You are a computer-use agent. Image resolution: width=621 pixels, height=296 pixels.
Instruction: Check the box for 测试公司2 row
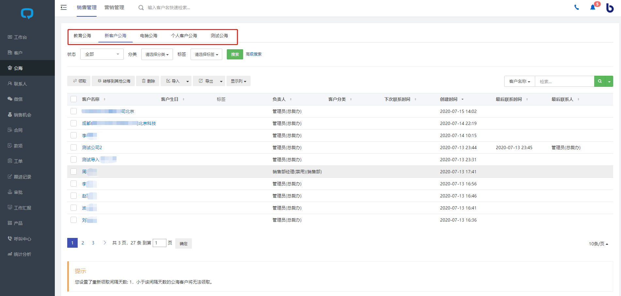pos(74,148)
